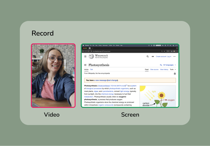Click the photosynthesis sunflower diagram image
This screenshot has width=210, height=146.
157,96
